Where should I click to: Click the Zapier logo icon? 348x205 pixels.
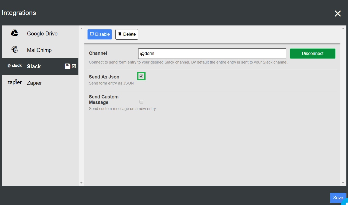14,82
